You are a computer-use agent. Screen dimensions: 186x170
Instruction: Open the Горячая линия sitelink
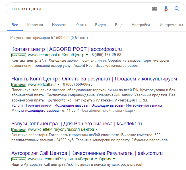click(x=39, y=105)
